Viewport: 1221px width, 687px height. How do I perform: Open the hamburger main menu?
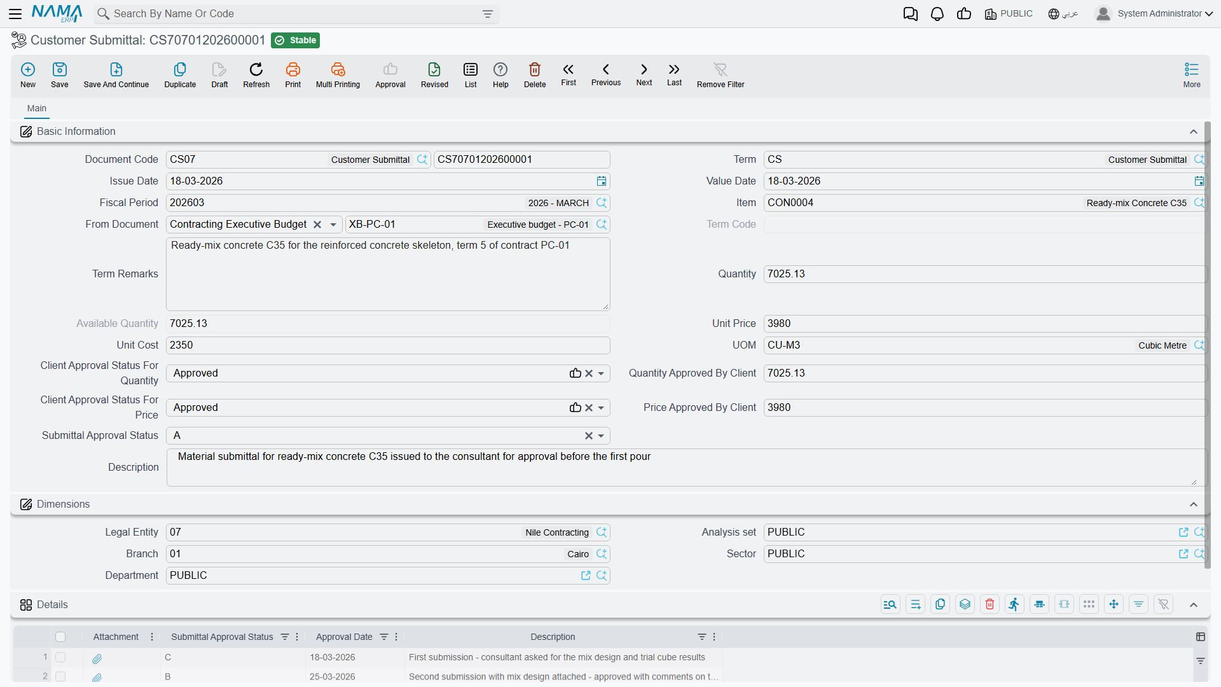(15, 13)
